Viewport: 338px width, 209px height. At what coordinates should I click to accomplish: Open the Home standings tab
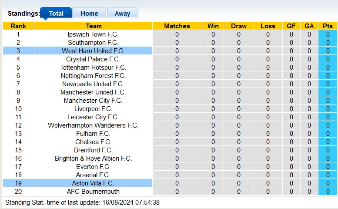(x=89, y=13)
